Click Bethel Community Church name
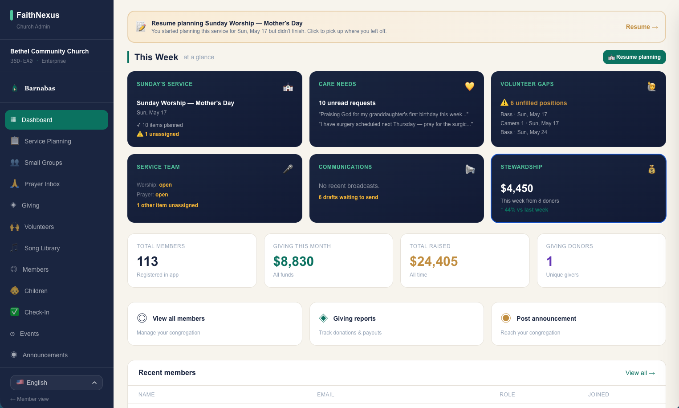 (49, 51)
